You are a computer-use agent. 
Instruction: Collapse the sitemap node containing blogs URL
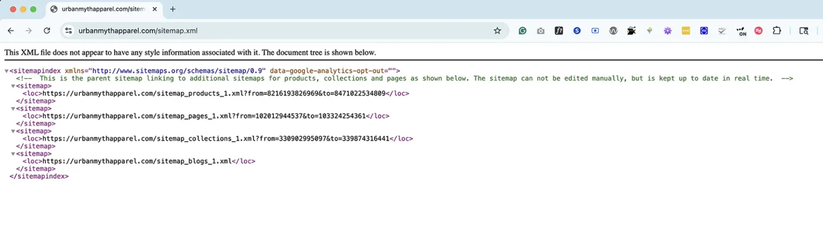tap(13, 154)
